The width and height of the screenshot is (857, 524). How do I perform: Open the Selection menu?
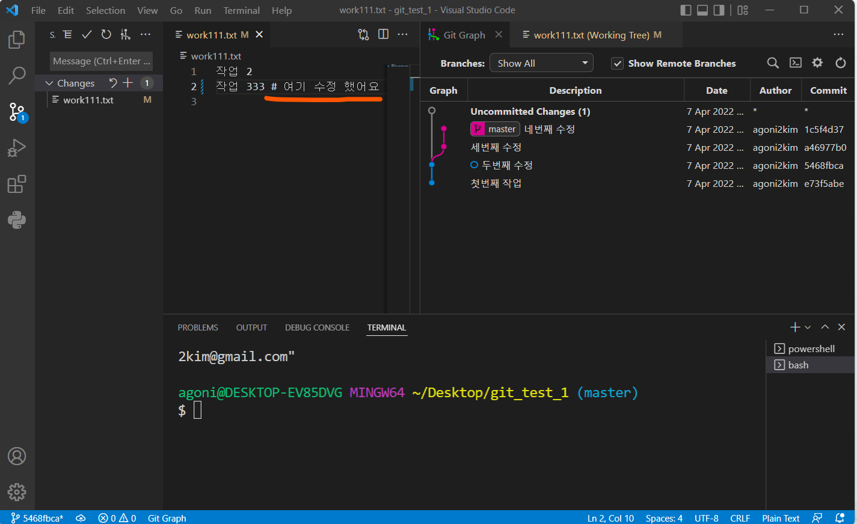pos(105,10)
